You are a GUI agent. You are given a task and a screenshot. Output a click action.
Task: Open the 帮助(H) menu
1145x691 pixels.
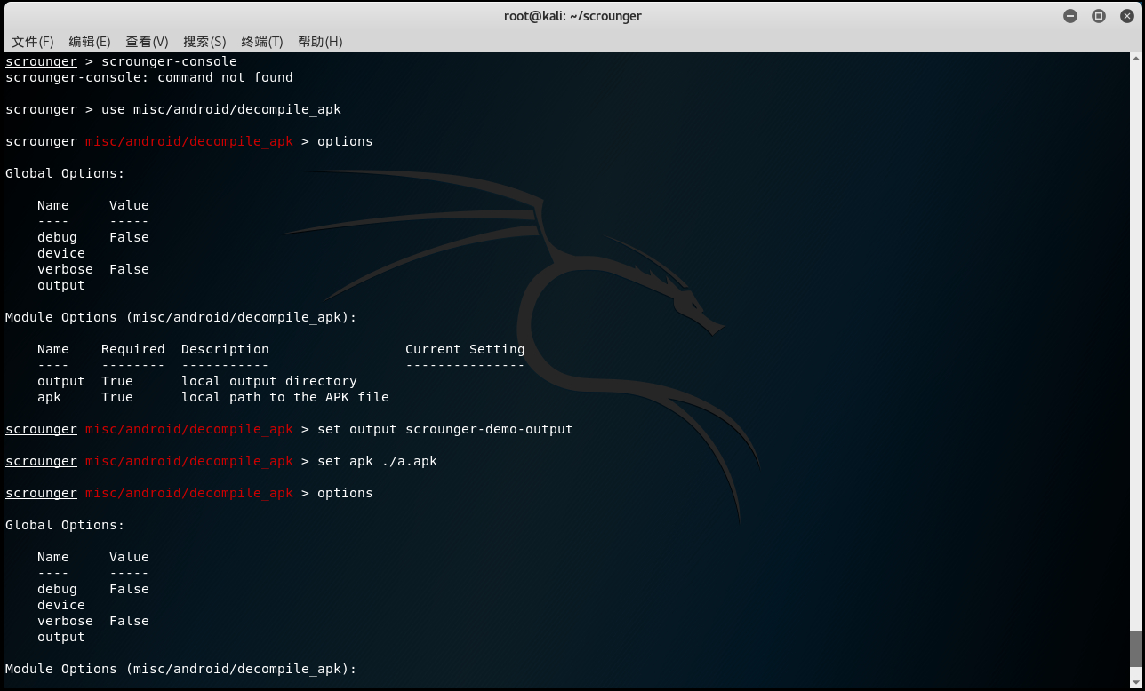point(320,42)
